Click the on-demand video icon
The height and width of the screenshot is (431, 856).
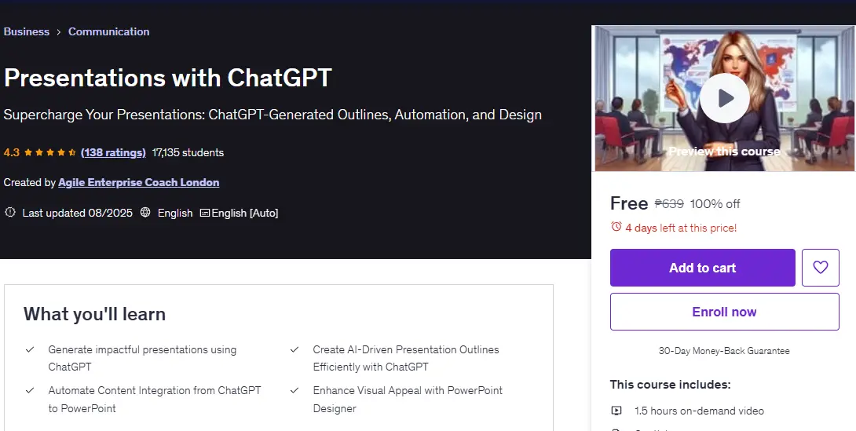616,411
